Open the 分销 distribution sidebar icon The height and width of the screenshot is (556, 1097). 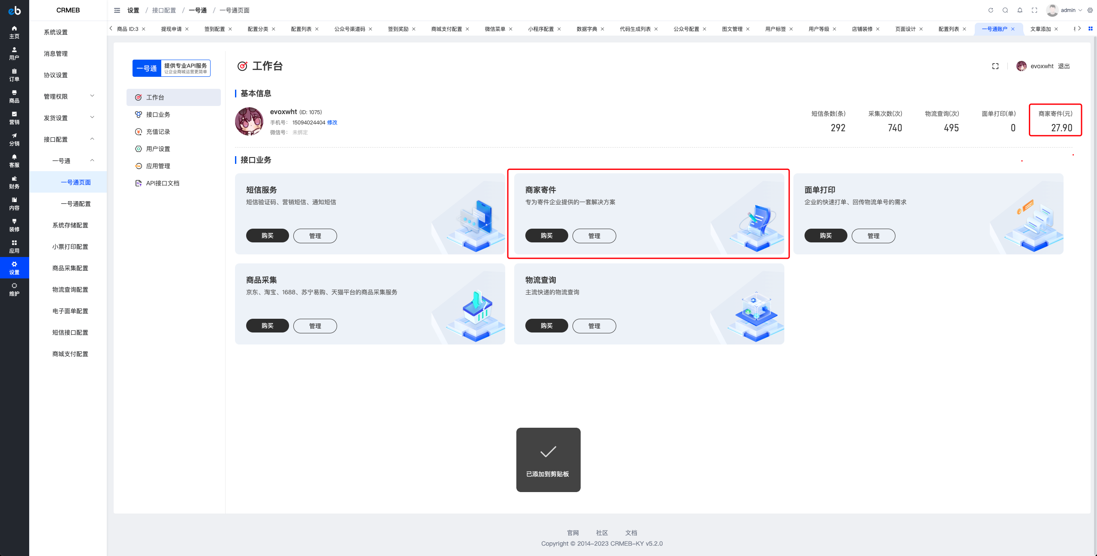coord(14,139)
